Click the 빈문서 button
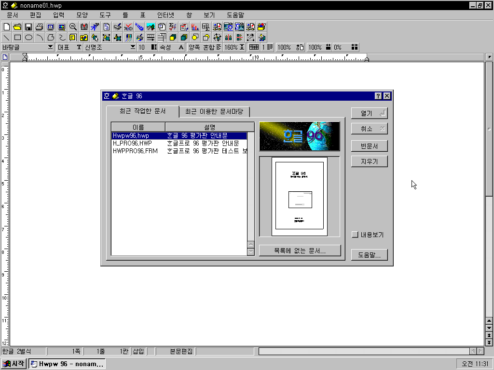 pos(369,146)
